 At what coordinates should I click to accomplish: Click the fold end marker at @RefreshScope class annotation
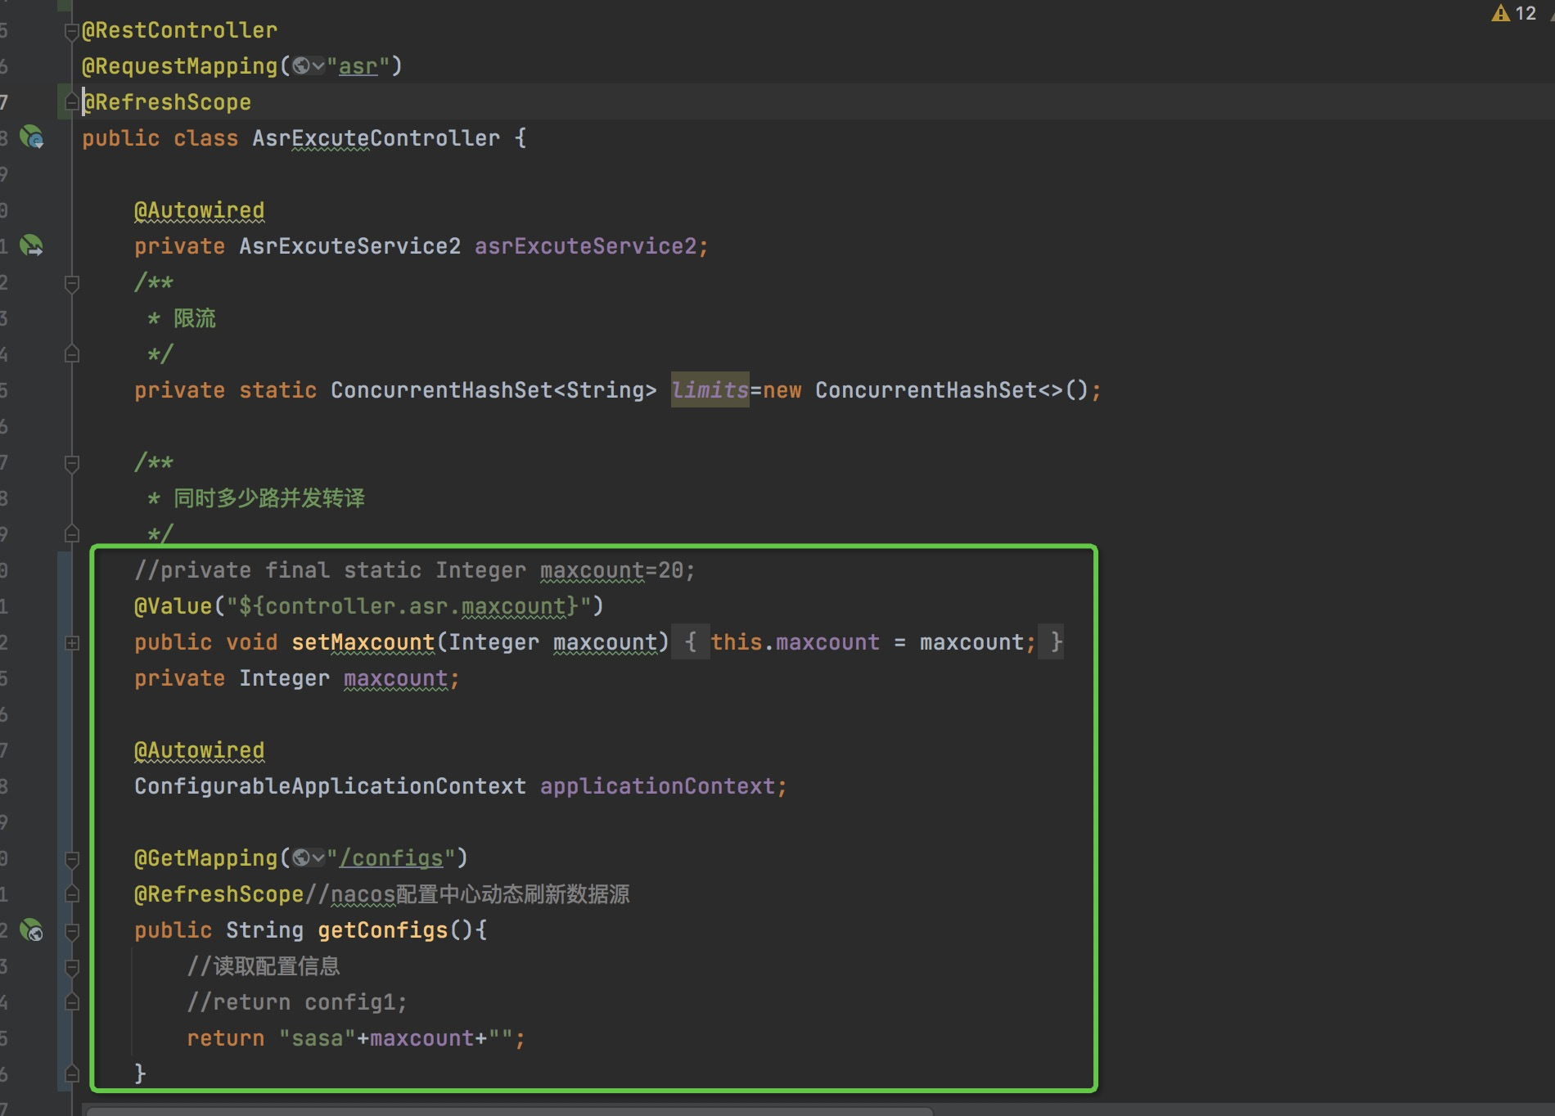click(x=72, y=102)
